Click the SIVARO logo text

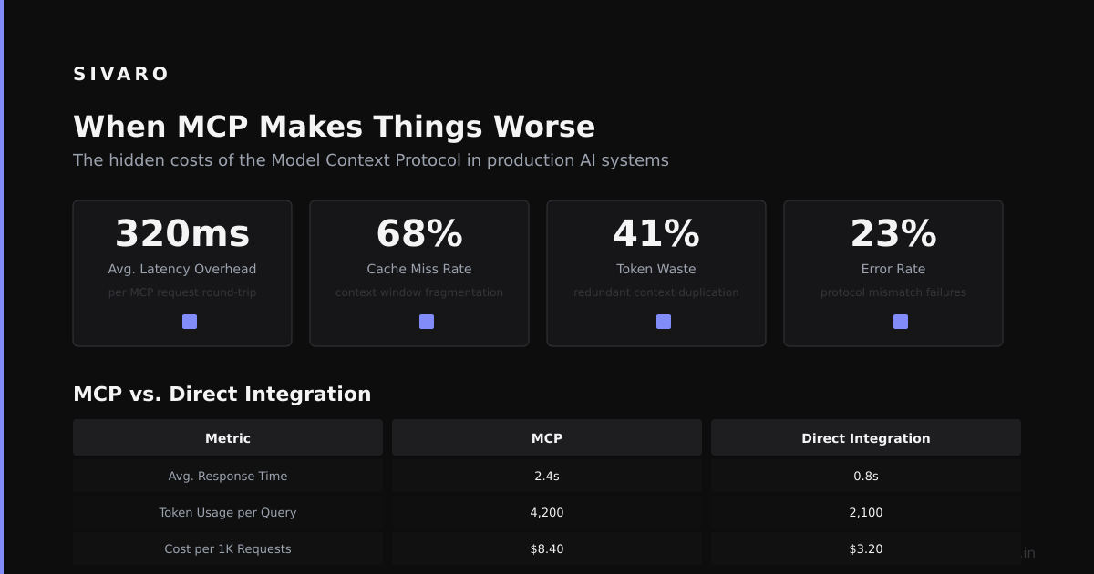(121, 74)
